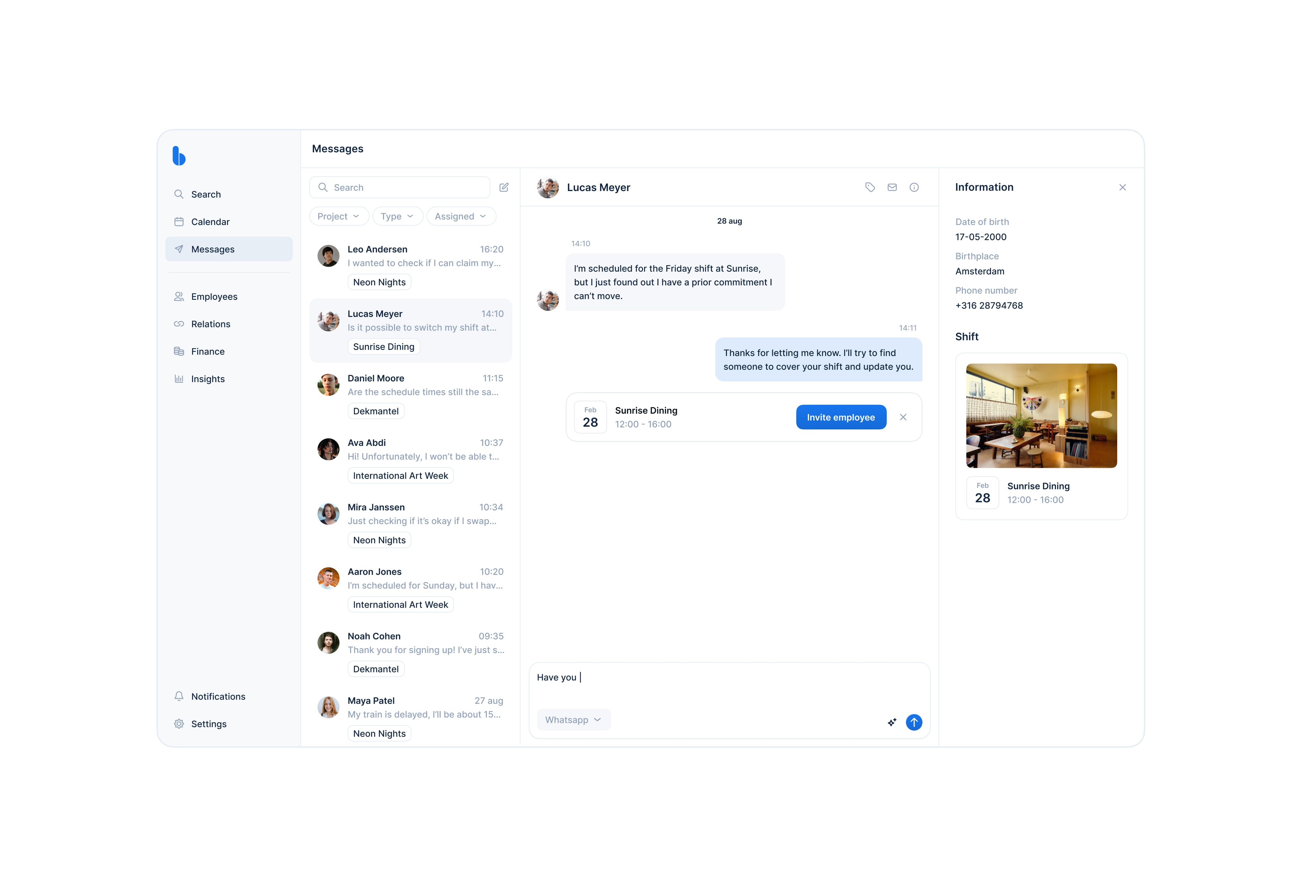Click the envelope icon in chat header
This screenshot has width=1301, height=876.
pos(892,188)
